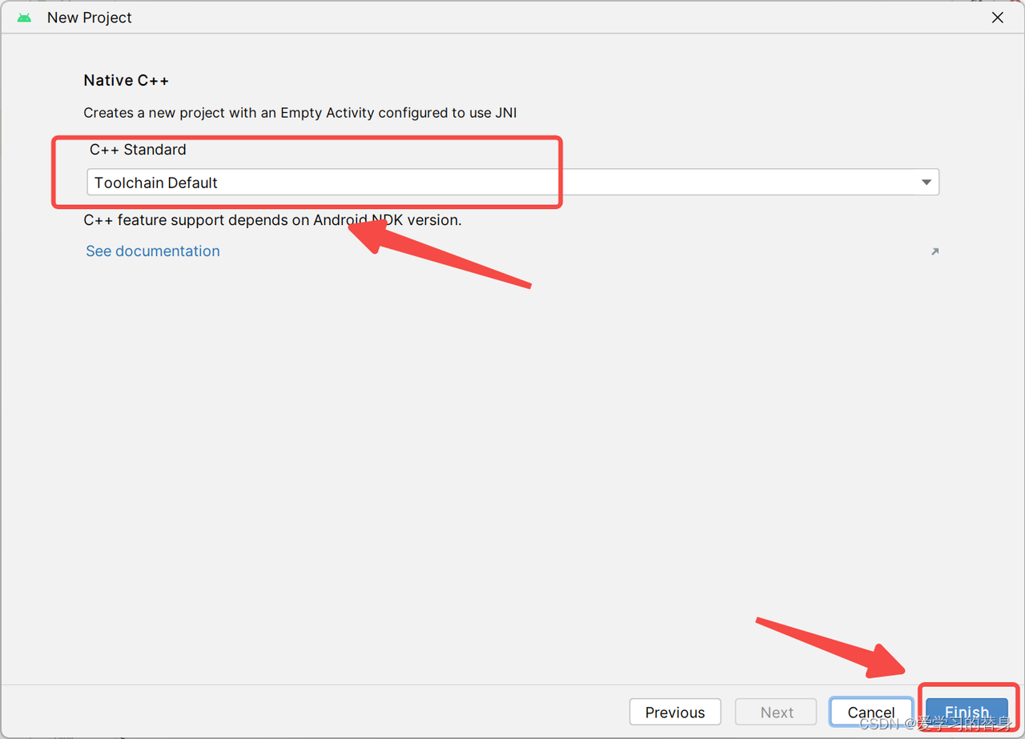Click the external link arrow icon
Viewport: 1025px width, 739px height.
tap(934, 251)
